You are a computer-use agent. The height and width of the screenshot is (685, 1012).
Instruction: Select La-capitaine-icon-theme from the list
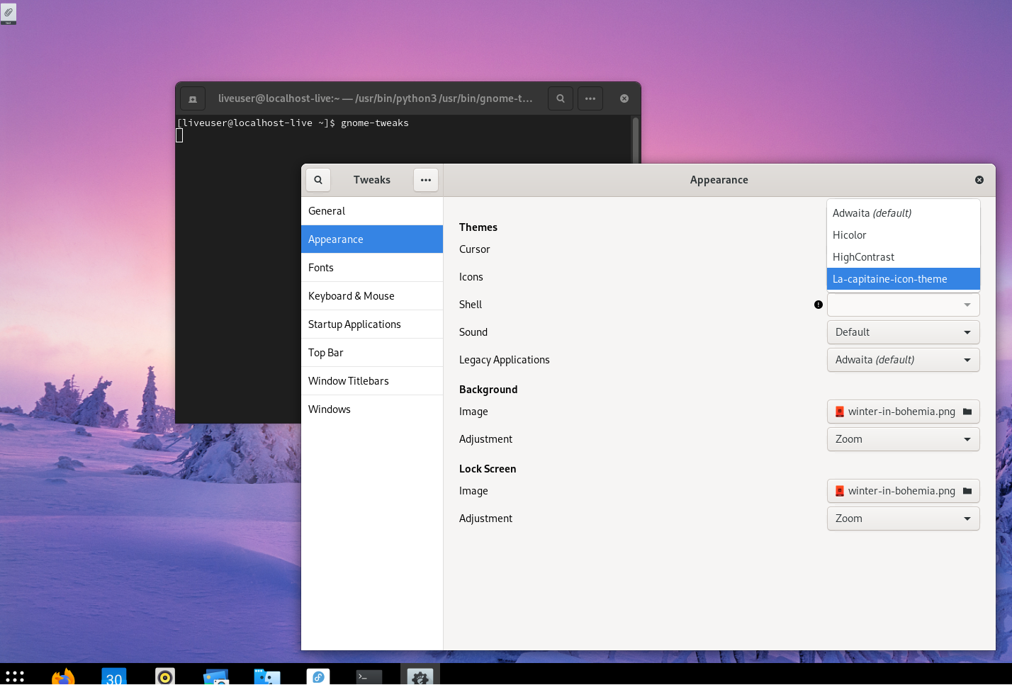[903, 279]
